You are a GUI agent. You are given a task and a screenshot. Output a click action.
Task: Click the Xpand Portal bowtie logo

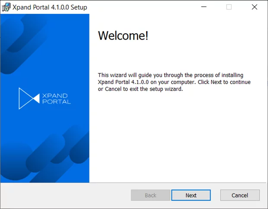pyautogui.click(x=29, y=98)
